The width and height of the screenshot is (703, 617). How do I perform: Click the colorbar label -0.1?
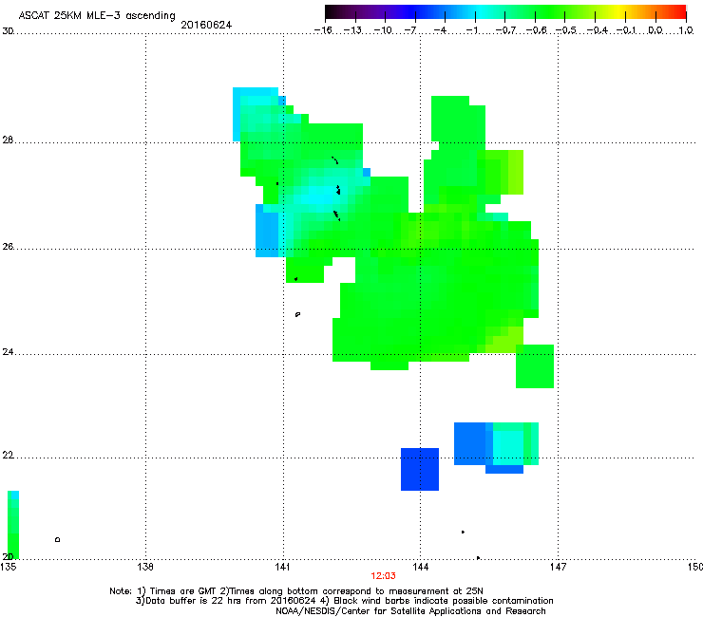pyautogui.click(x=626, y=30)
